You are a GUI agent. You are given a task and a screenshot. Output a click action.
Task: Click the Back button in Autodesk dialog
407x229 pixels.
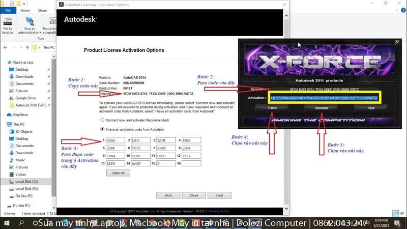click(x=168, y=195)
